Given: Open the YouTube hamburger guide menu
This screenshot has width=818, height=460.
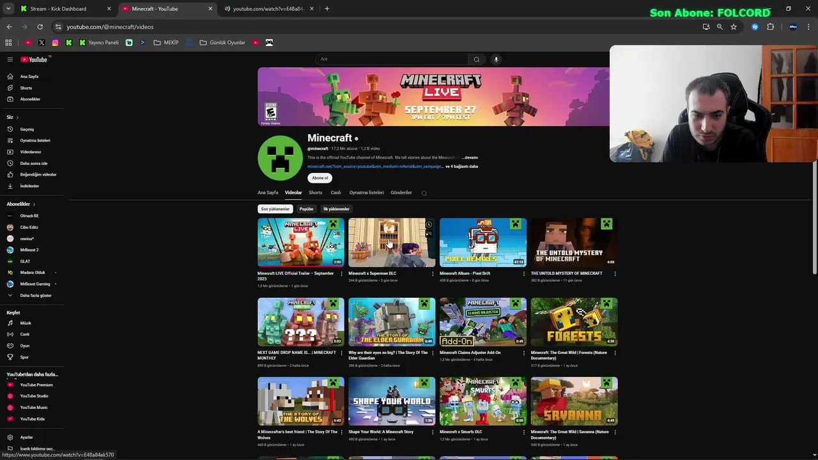Looking at the screenshot, I should pyautogui.click(x=10, y=59).
